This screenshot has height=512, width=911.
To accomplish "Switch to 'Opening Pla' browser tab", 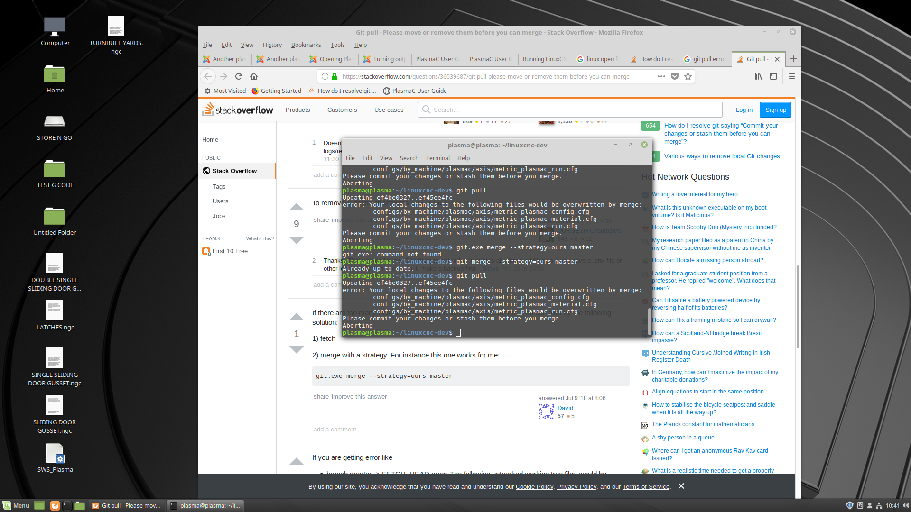I will (331, 59).
